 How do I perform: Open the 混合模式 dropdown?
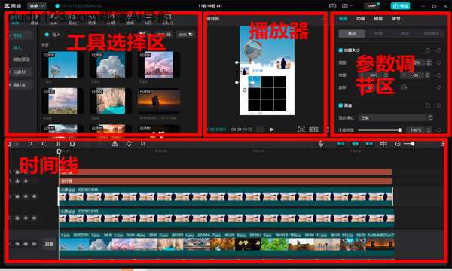395,117
